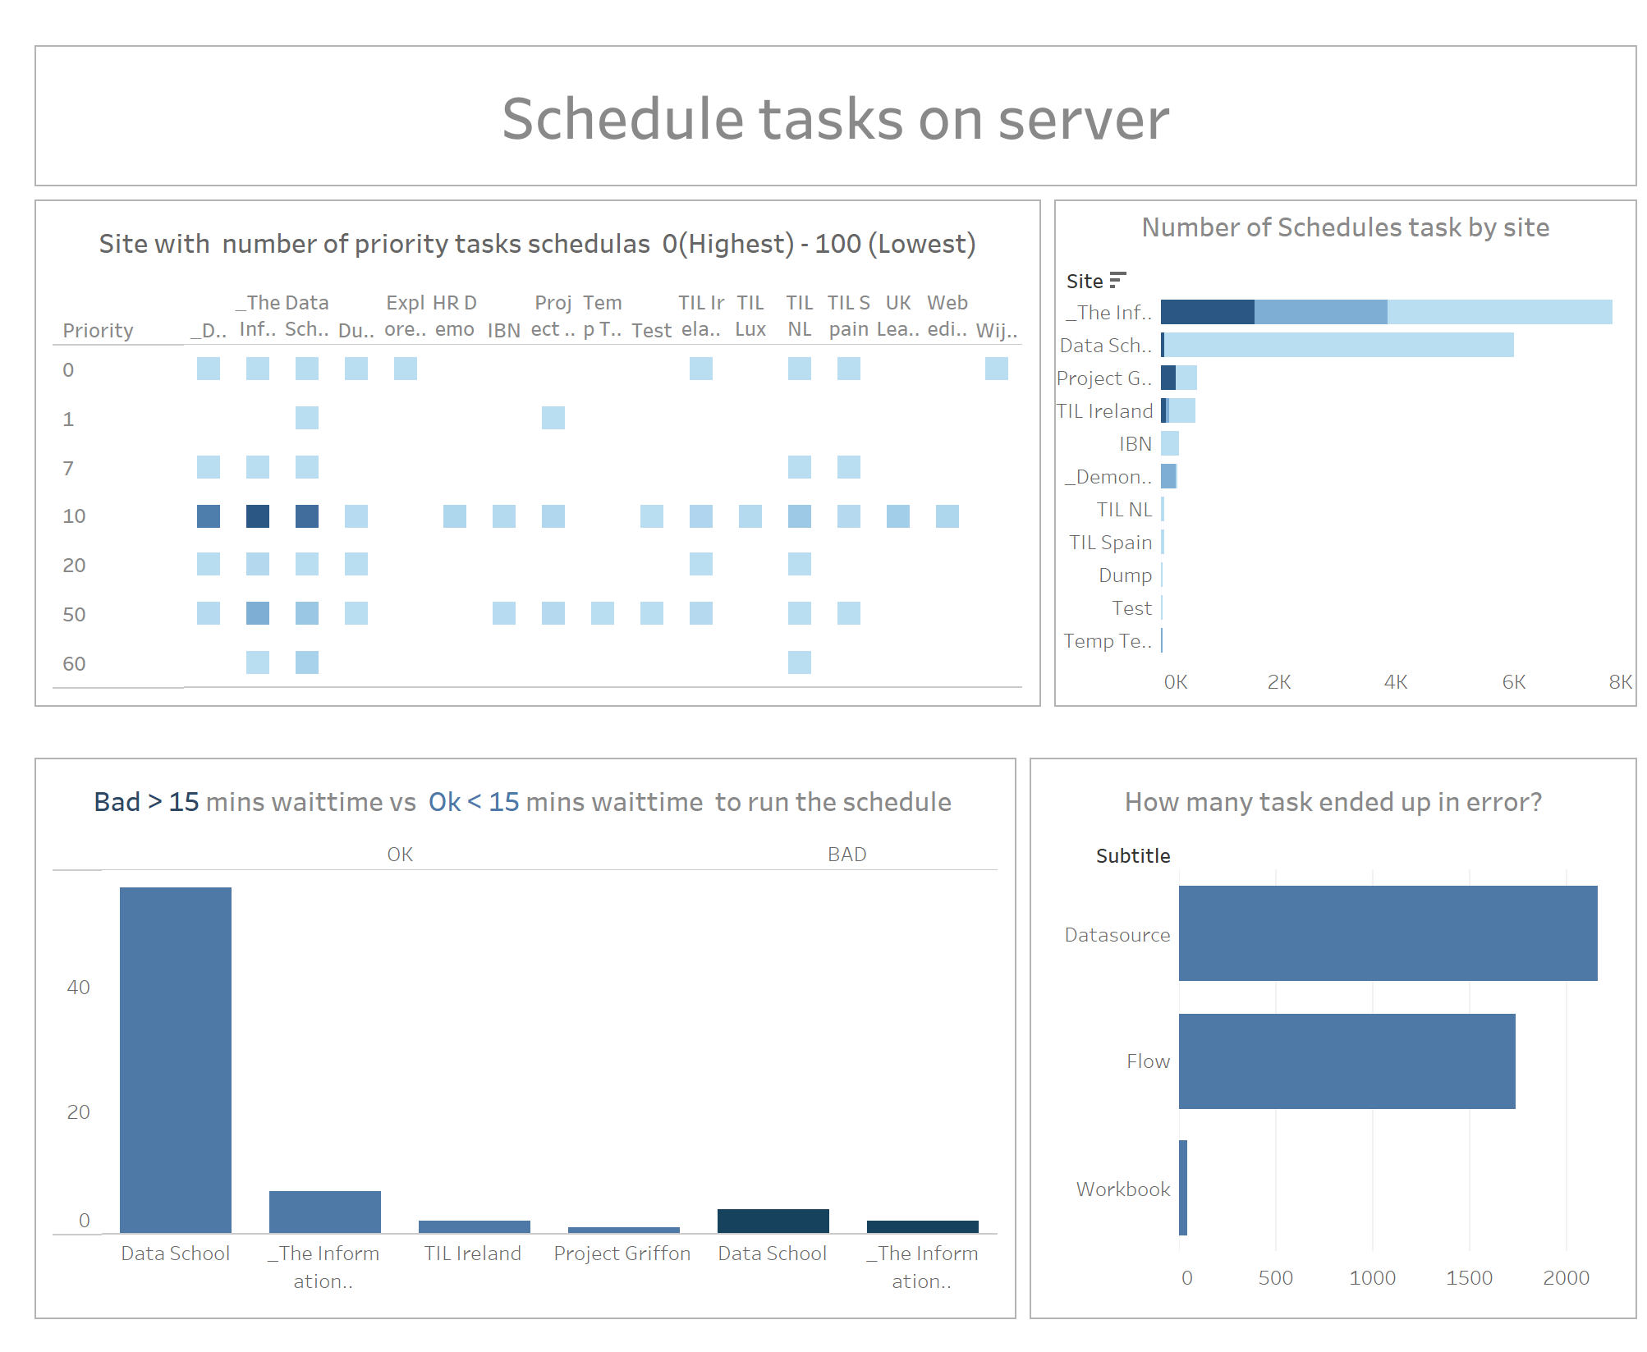Click the Site sort descending icon
This screenshot has height=1352, width=1647.
point(1117,281)
